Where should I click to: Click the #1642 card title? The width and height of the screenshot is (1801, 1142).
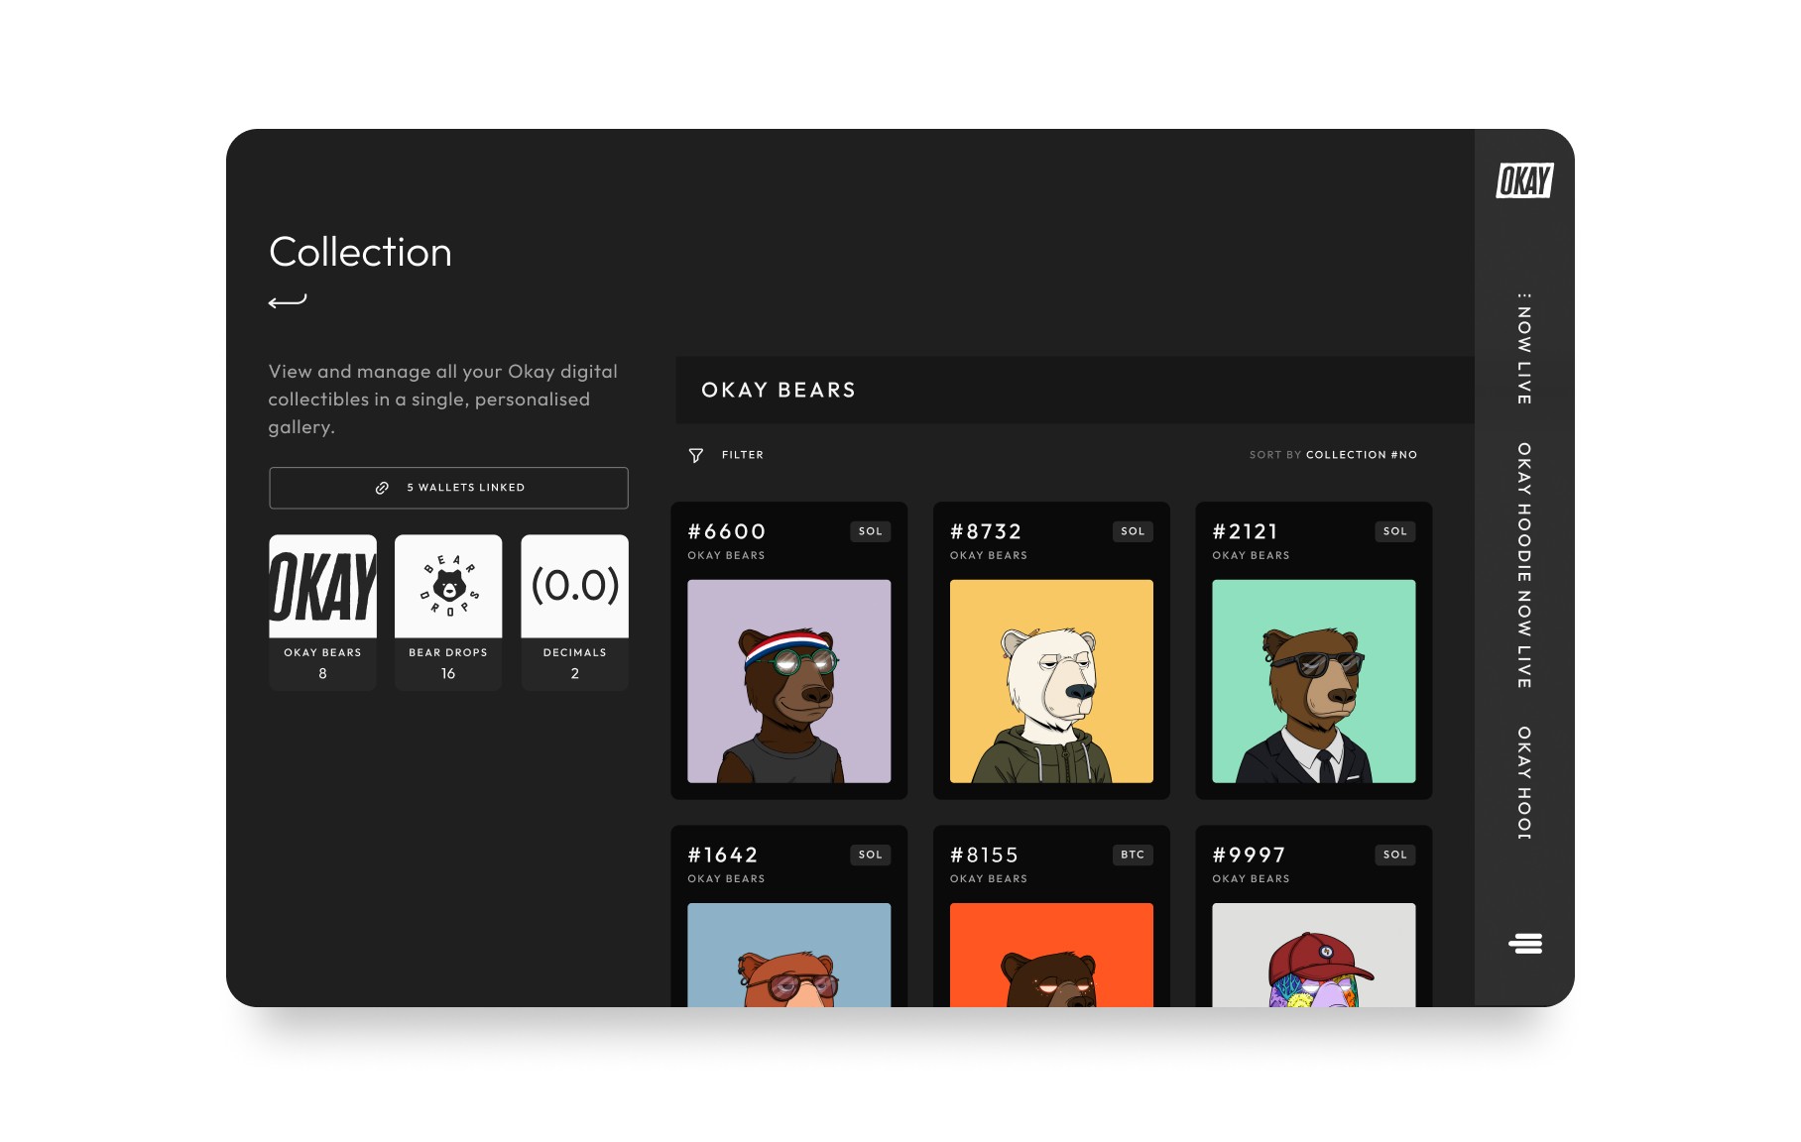[723, 856]
